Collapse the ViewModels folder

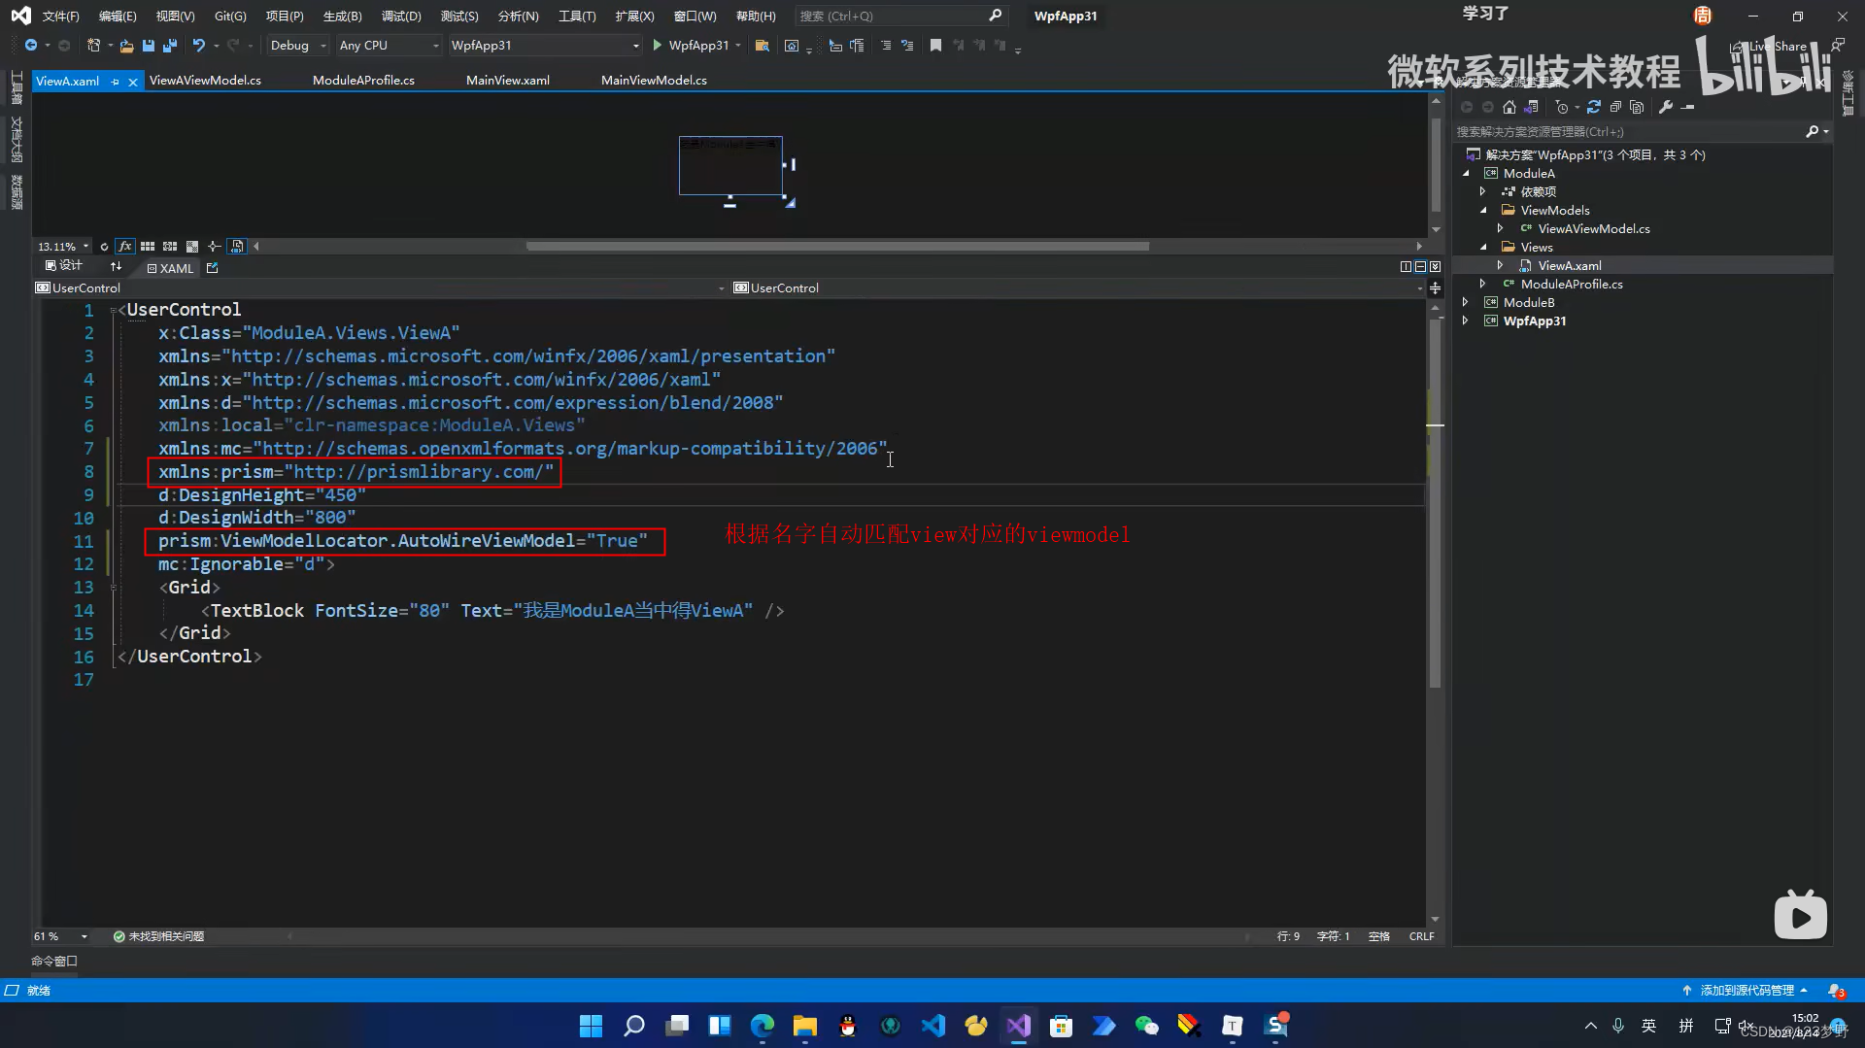coord(1483,211)
